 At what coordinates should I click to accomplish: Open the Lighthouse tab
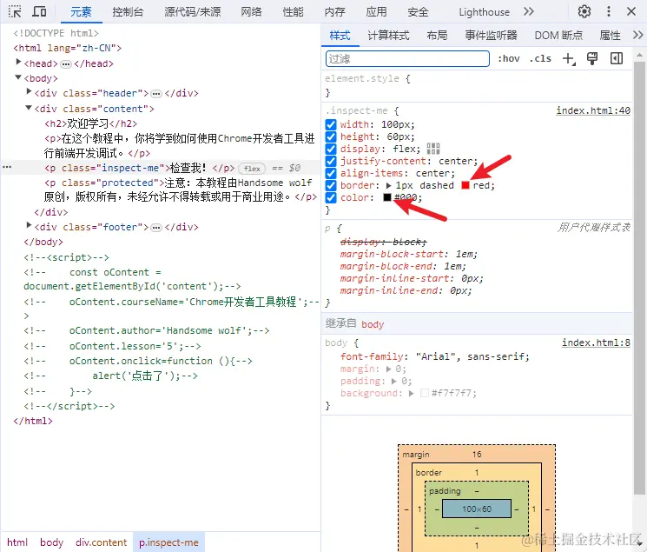(x=484, y=12)
